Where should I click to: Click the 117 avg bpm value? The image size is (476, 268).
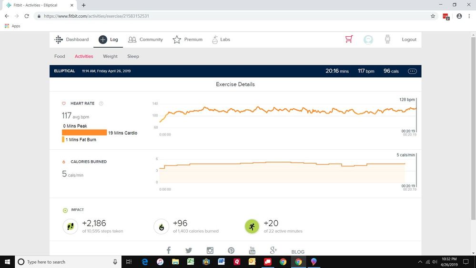click(x=75, y=116)
